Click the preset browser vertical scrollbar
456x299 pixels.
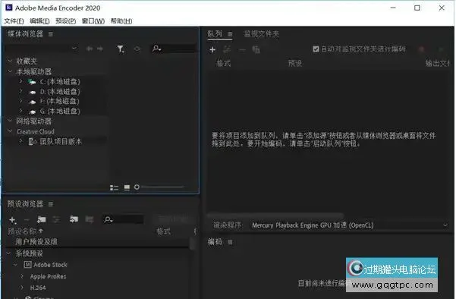(192, 244)
